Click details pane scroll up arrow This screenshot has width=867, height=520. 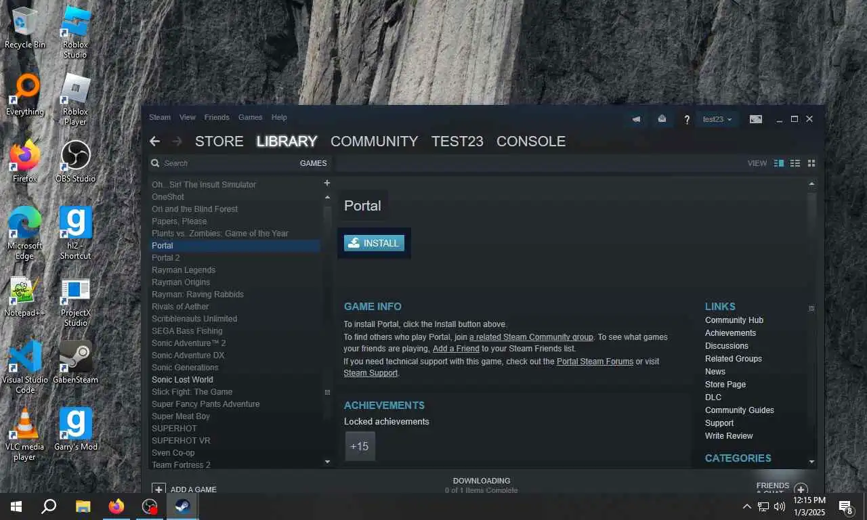pyautogui.click(x=811, y=184)
